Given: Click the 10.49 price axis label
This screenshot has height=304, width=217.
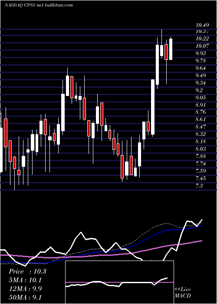Looking at the screenshot, I should tap(202, 25).
